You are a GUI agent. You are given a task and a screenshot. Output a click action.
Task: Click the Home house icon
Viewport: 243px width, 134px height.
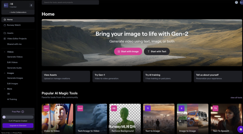pos(5,20)
